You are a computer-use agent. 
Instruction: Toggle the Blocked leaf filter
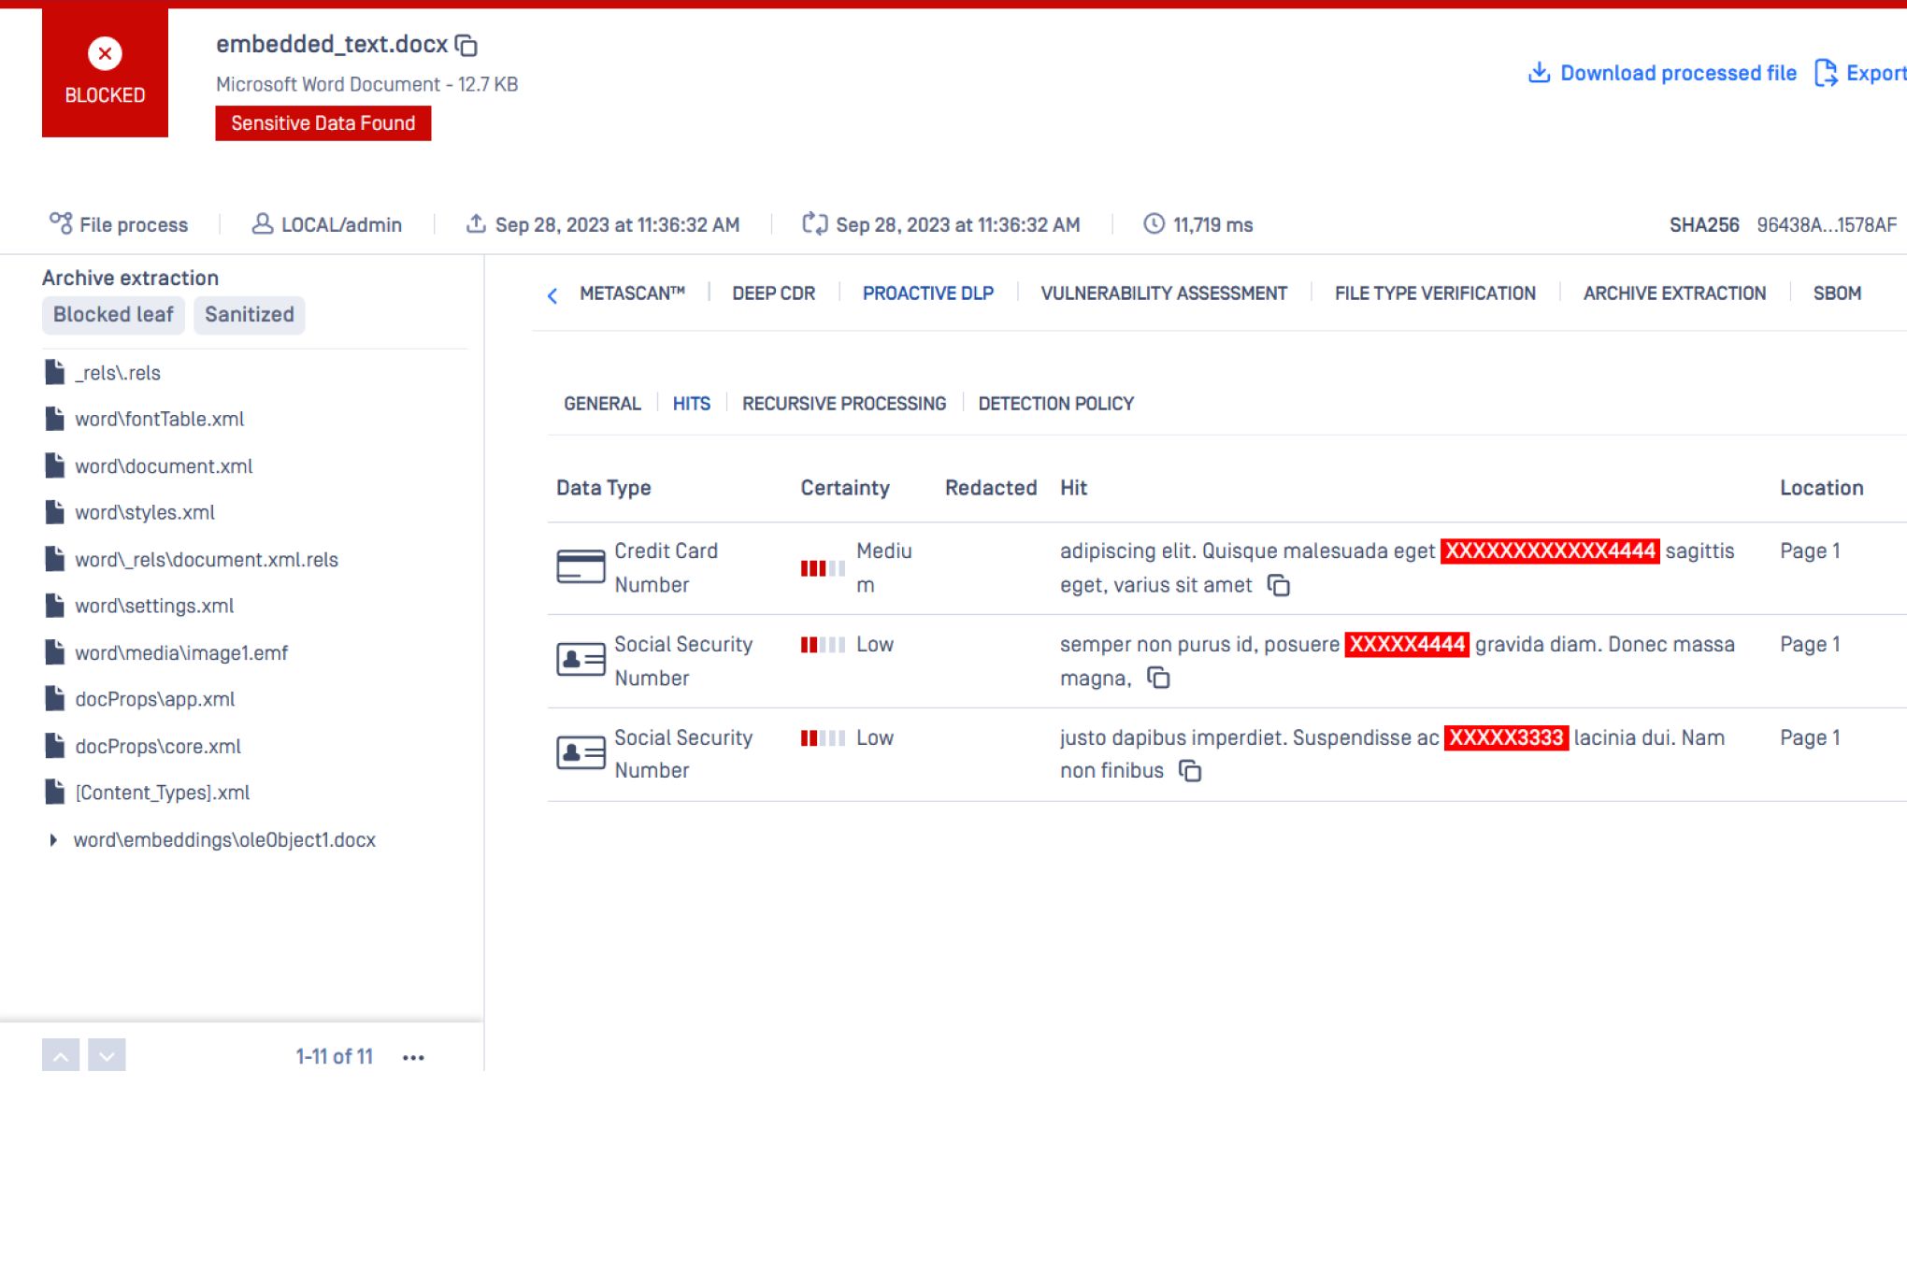113,315
